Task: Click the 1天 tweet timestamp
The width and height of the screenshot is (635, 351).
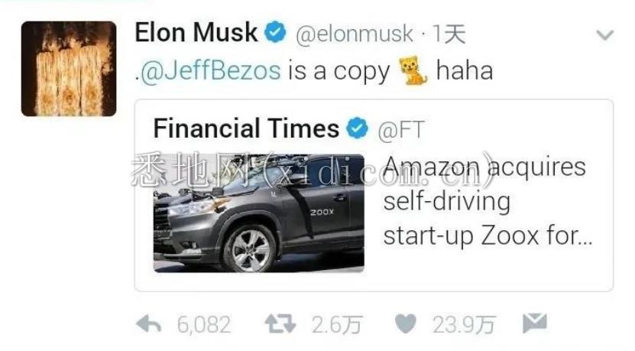Action: pyautogui.click(x=449, y=34)
